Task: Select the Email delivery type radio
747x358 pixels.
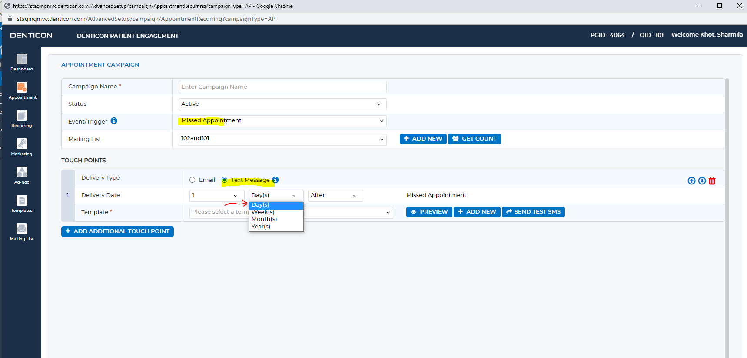Action: click(192, 180)
